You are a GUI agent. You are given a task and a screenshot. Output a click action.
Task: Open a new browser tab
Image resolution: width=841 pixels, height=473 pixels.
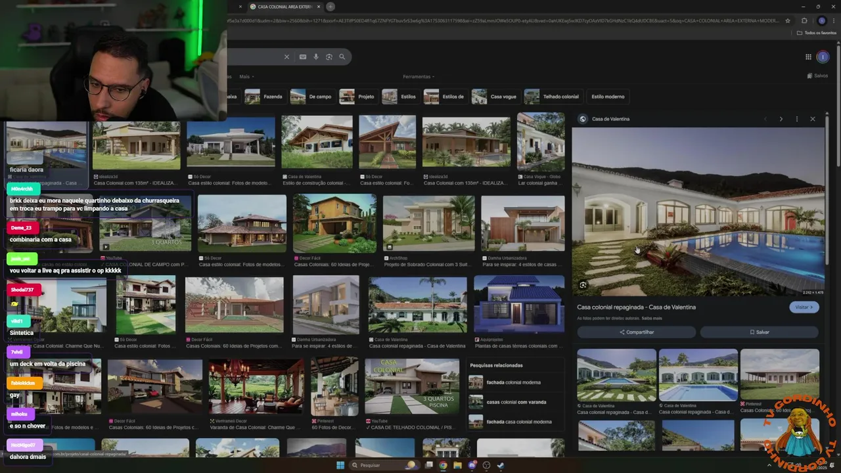[x=330, y=7]
